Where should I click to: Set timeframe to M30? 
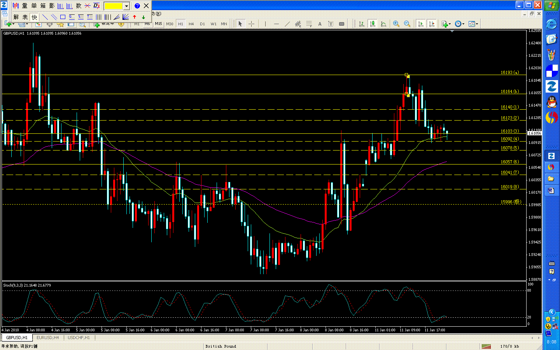170,24
